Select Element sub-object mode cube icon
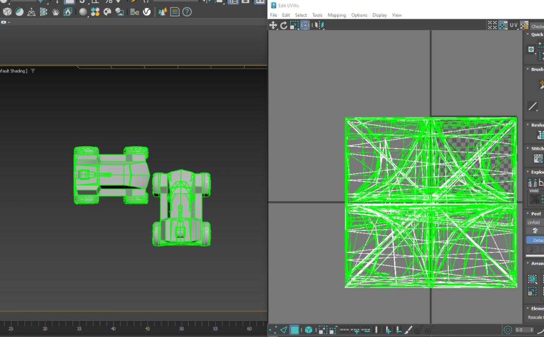Viewport: 544px width, 337px height. pyautogui.click(x=308, y=330)
